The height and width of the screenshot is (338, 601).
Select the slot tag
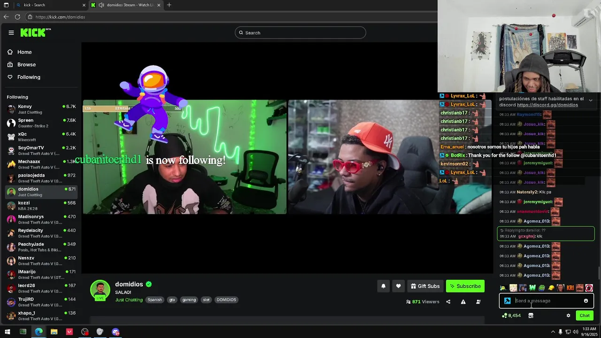(206, 300)
